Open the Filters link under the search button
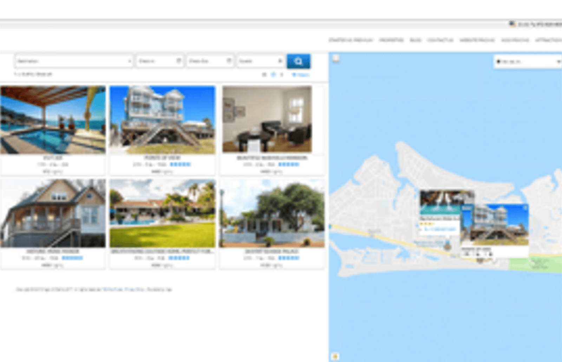This screenshot has width=562, height=362. [301, 75]
